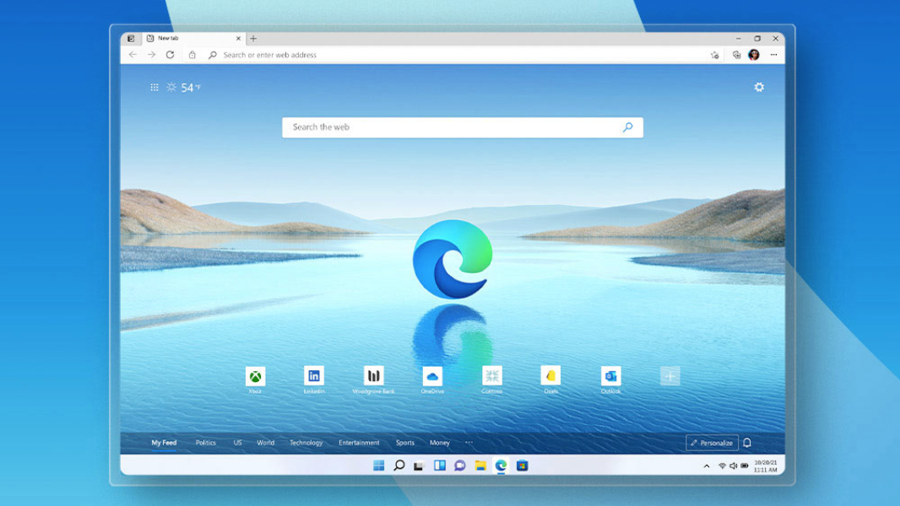Viewport: 900px width, 506px height.
Task: Open Task View on the taskbar
Action: tap(419, 466)
